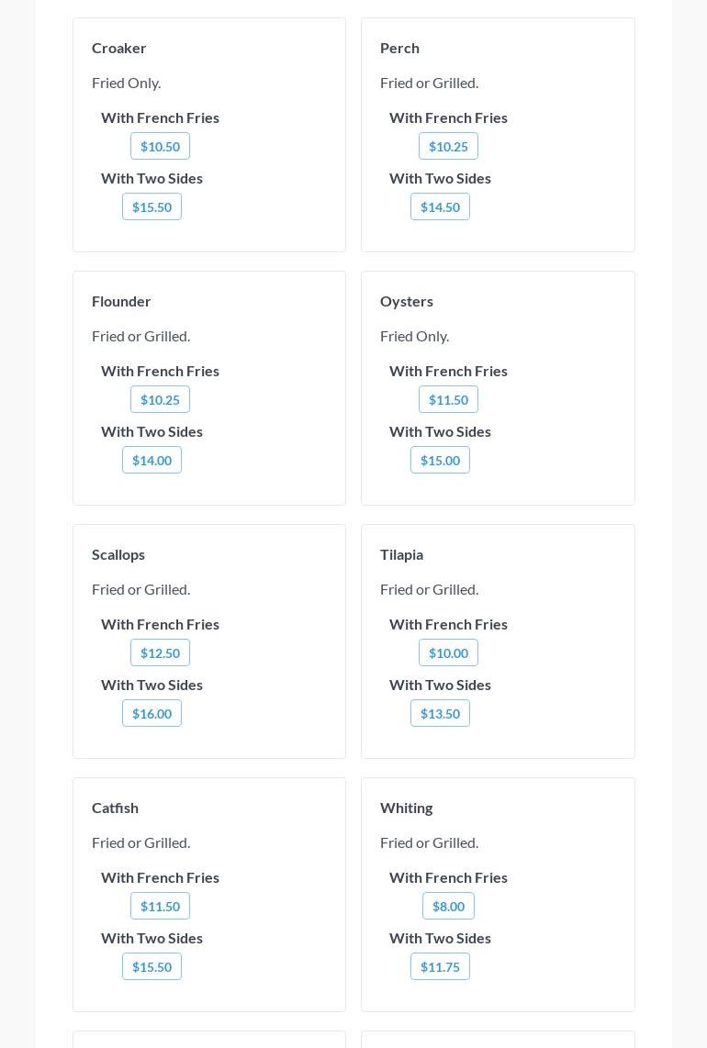707x1048 pixels.
Task: Select Oysters Two Sides $15.00 price
Action: [440, 460]
